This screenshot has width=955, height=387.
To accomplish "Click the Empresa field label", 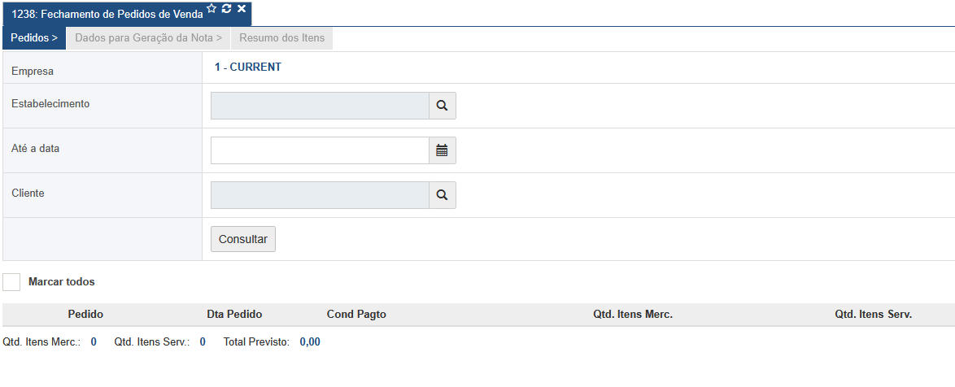I will click(33, 72).
